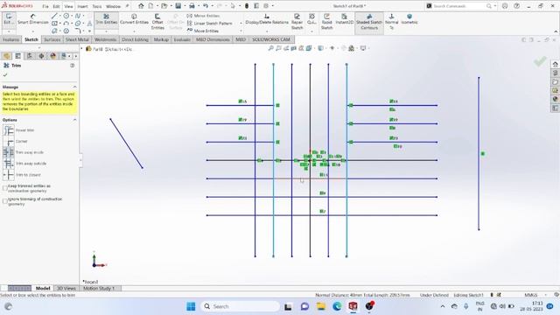This screenshot has height=315, width=560.
Task: Open the Smart Dimension dropdown arrow
Action: pyautogui.click(x=33, y=31)
